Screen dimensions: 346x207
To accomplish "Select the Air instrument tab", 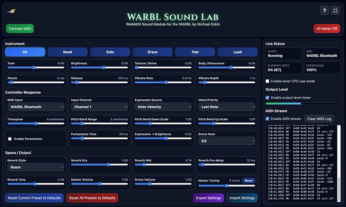I will click(25, 52).
